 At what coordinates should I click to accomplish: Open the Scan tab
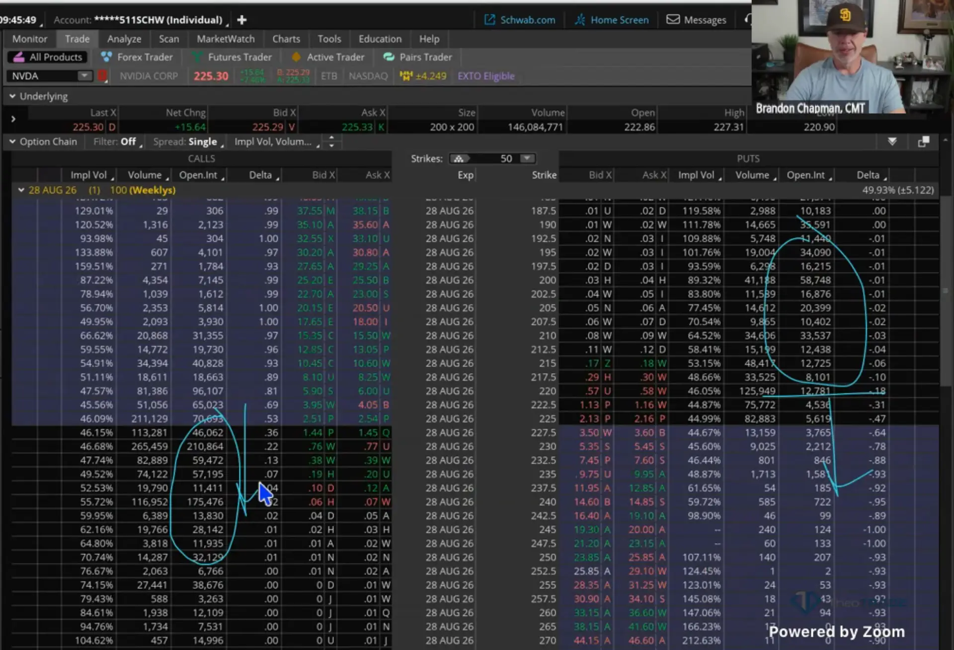pos(169,39)
